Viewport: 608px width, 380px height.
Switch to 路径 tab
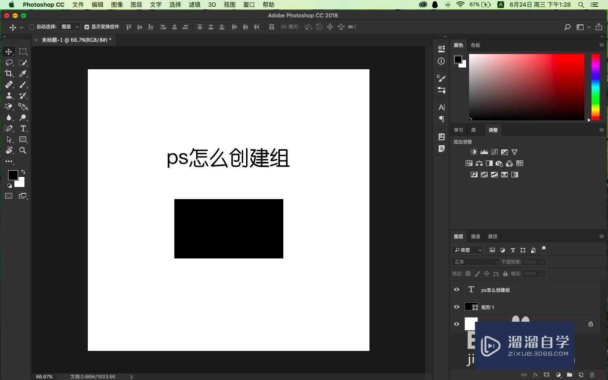coord(493,236)
